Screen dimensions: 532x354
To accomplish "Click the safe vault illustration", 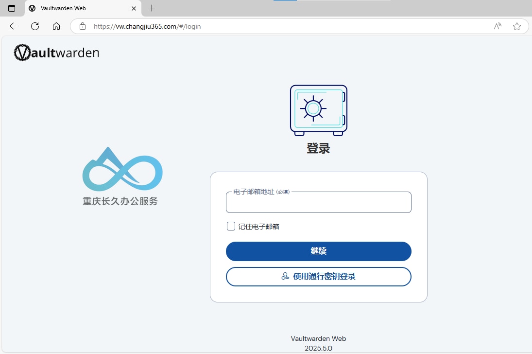I will tap(318, 110).
